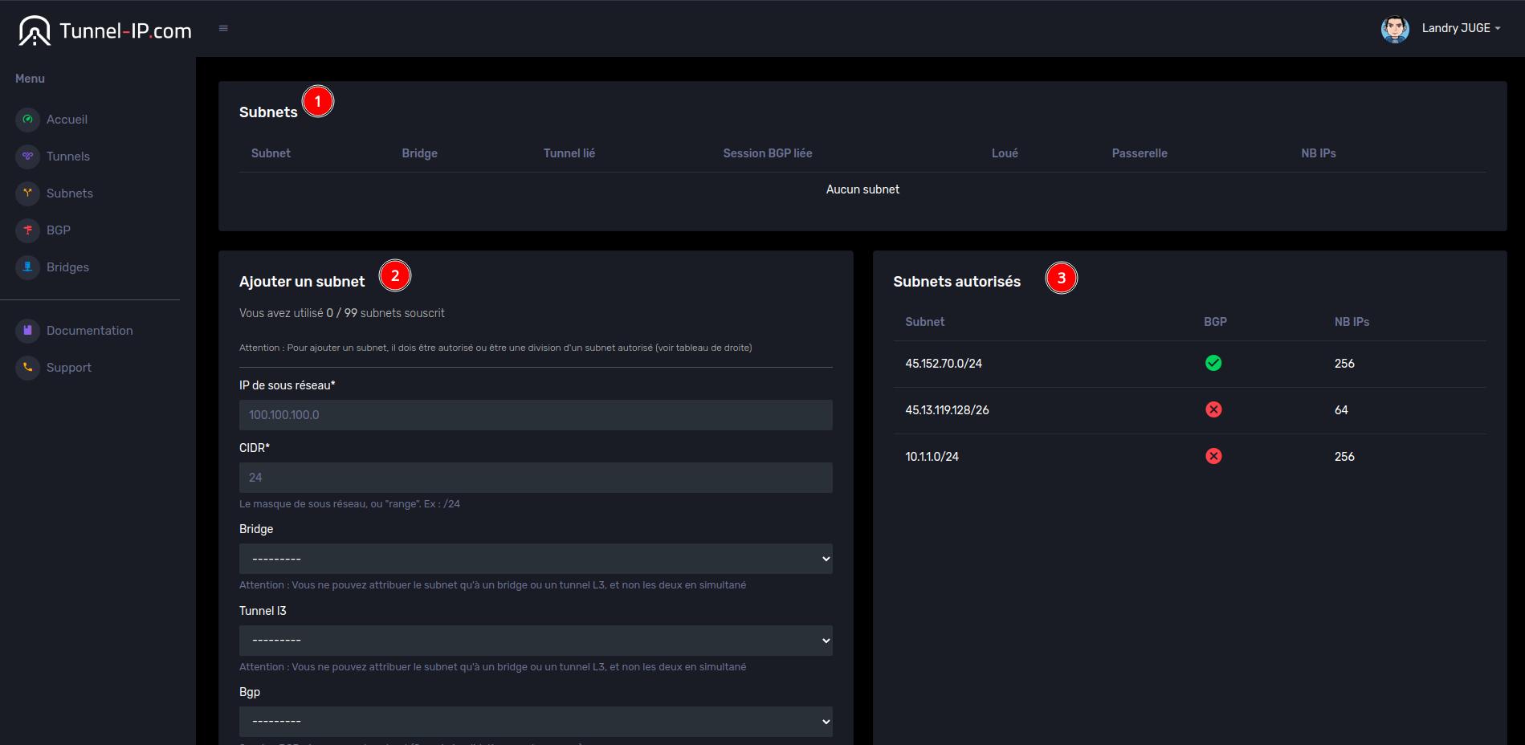Click the Subnets sidebar icon

tap(28, 193)
